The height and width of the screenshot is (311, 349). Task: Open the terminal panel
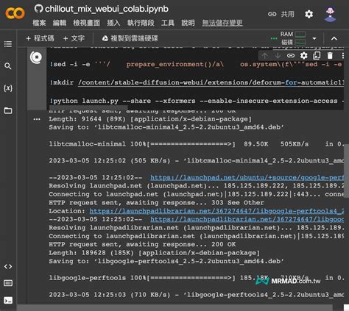8,300
